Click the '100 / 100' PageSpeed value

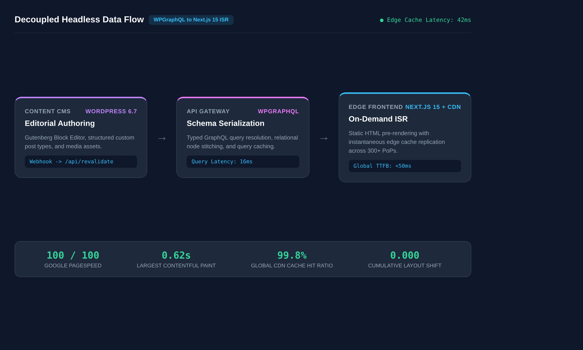tap(73, 255)
